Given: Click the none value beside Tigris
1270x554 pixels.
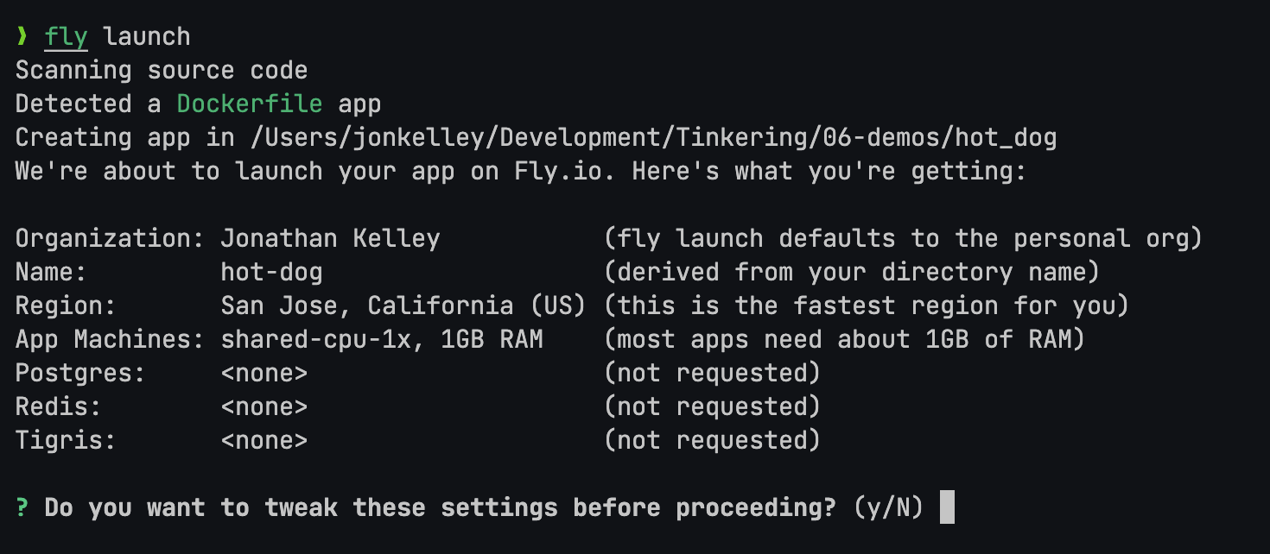Looking at the screenshot, I should tap(264, 440).
